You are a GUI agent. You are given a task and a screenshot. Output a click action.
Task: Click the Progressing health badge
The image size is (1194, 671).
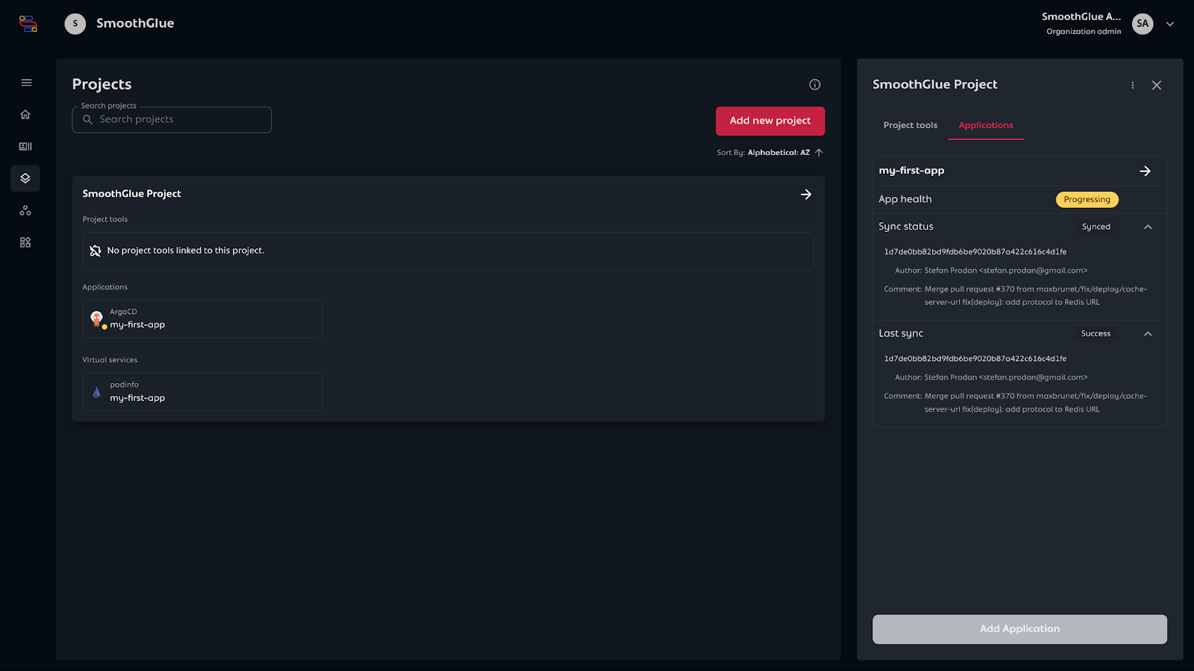pos(1087,199)
